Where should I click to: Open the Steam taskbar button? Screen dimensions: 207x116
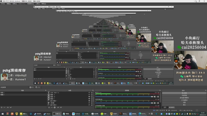point(47,114)
